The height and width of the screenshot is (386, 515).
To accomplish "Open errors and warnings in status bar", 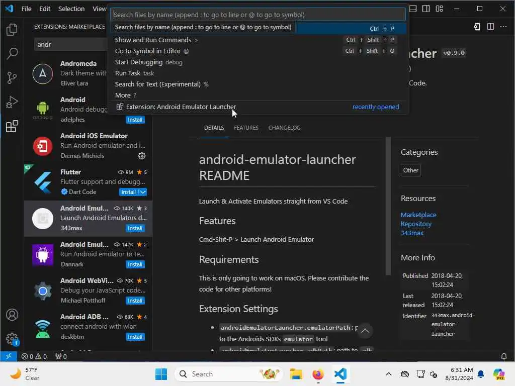I will coord(34,356).
